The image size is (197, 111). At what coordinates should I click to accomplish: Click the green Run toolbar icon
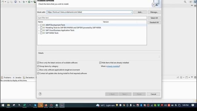pyautogui.click(x=29, y=2)
